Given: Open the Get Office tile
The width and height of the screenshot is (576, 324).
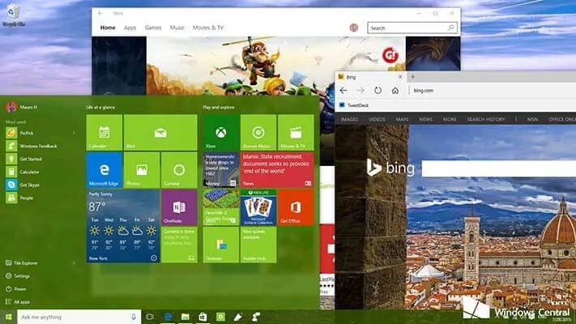Looking at the screenshot, I should click(296, 207).
